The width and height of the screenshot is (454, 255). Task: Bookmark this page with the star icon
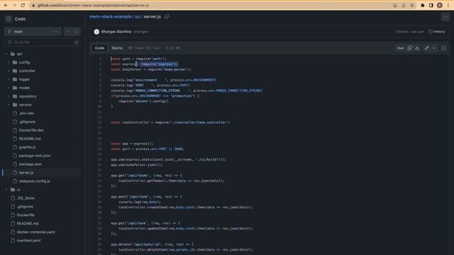click(412, 5)
